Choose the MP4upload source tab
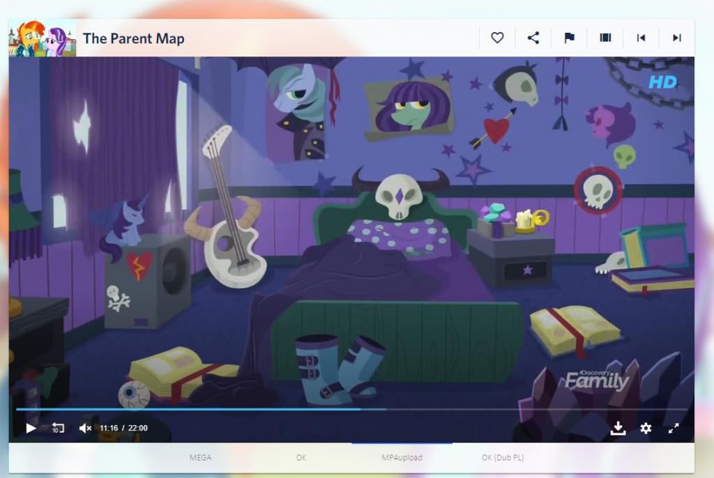This screenshot has width=714, height=478. tap(402, 458)
